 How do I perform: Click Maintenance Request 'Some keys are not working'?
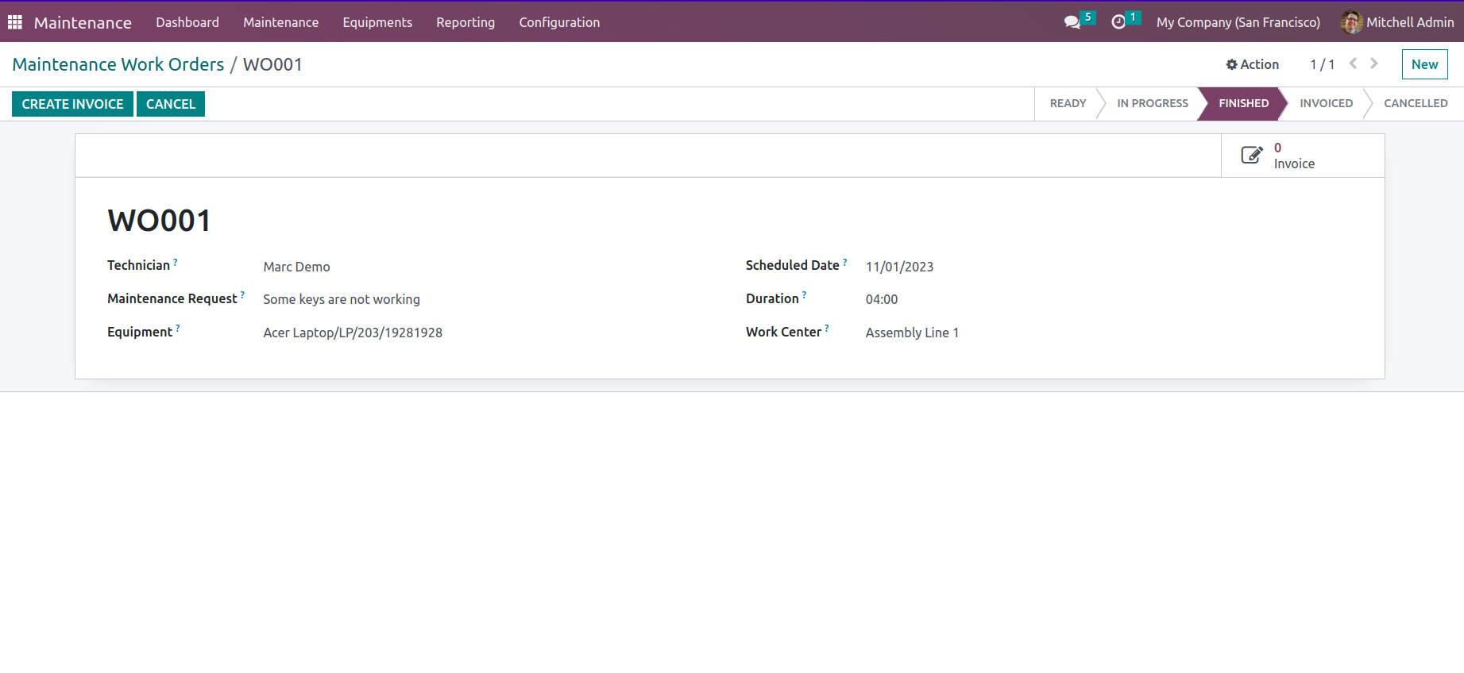click(x=342, y=299)
